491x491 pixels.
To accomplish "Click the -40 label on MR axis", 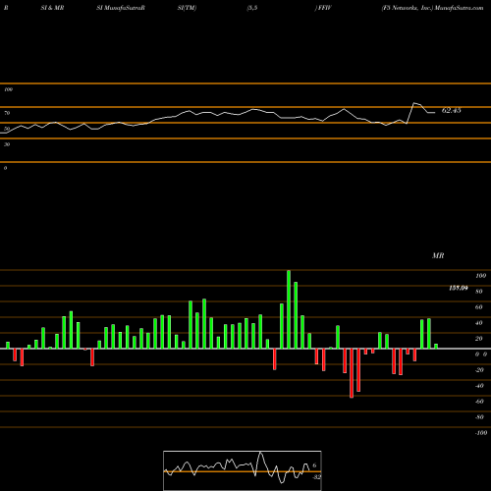I will (x=479, y=386).
